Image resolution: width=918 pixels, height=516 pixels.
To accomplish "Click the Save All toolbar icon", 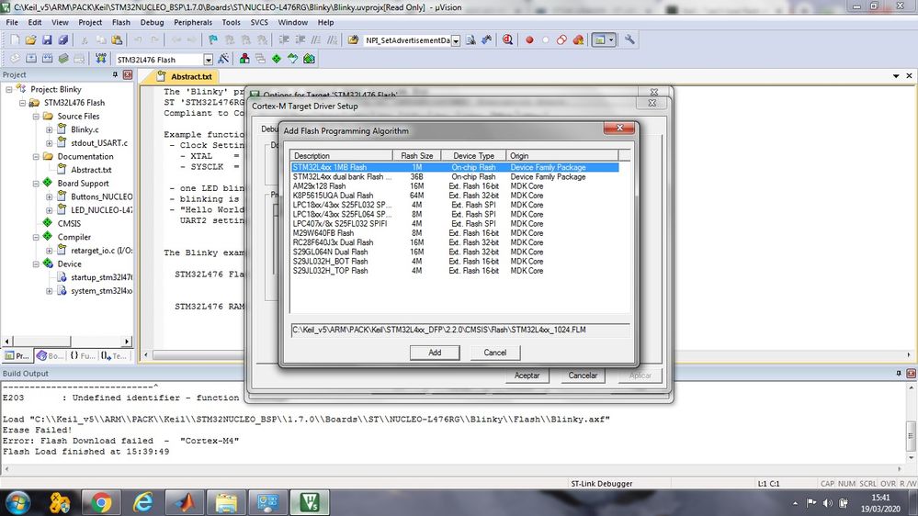I will pyautogui.click(x=62, y=39).
